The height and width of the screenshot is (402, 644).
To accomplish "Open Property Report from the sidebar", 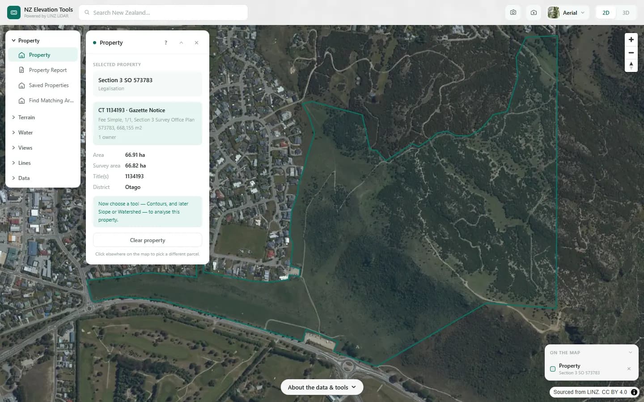I will (x=43, y=70).
